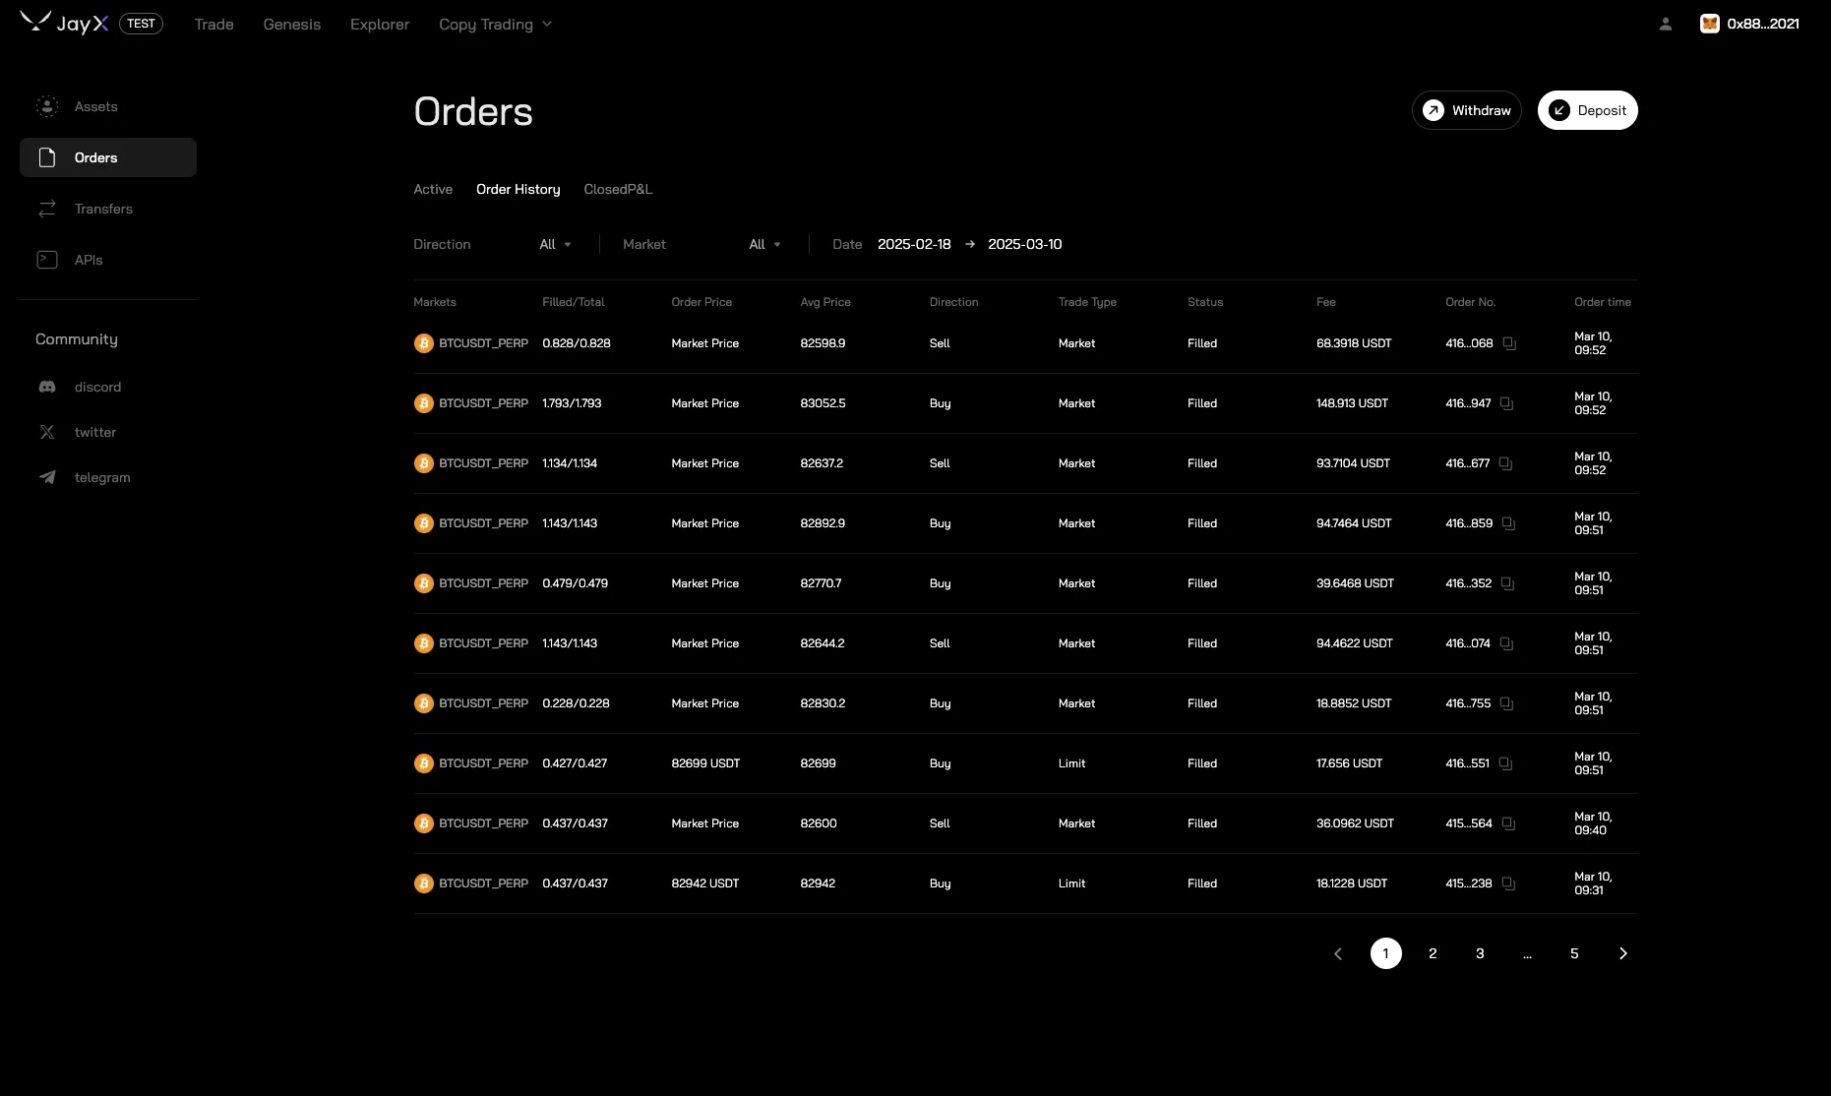Change the start date 2025-02-18
Viewport: 1831px width, 1096px height.
click(913, 244)
